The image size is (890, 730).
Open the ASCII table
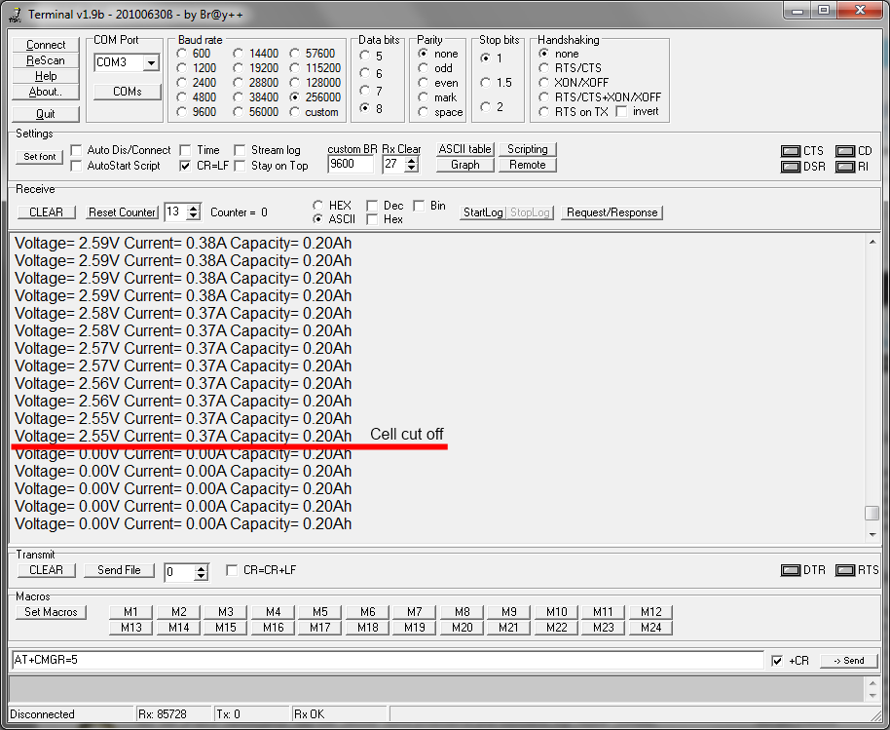pyautogui.click(x=464, y=149)
